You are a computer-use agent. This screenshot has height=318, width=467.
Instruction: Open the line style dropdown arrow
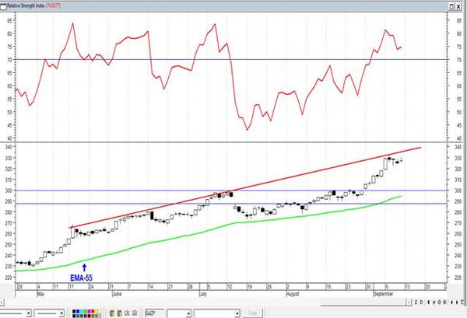[29, 313]
